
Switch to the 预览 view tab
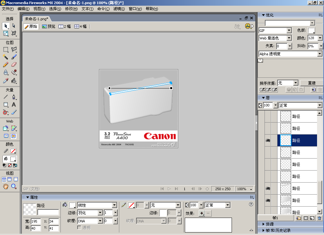tap(49, 27)
